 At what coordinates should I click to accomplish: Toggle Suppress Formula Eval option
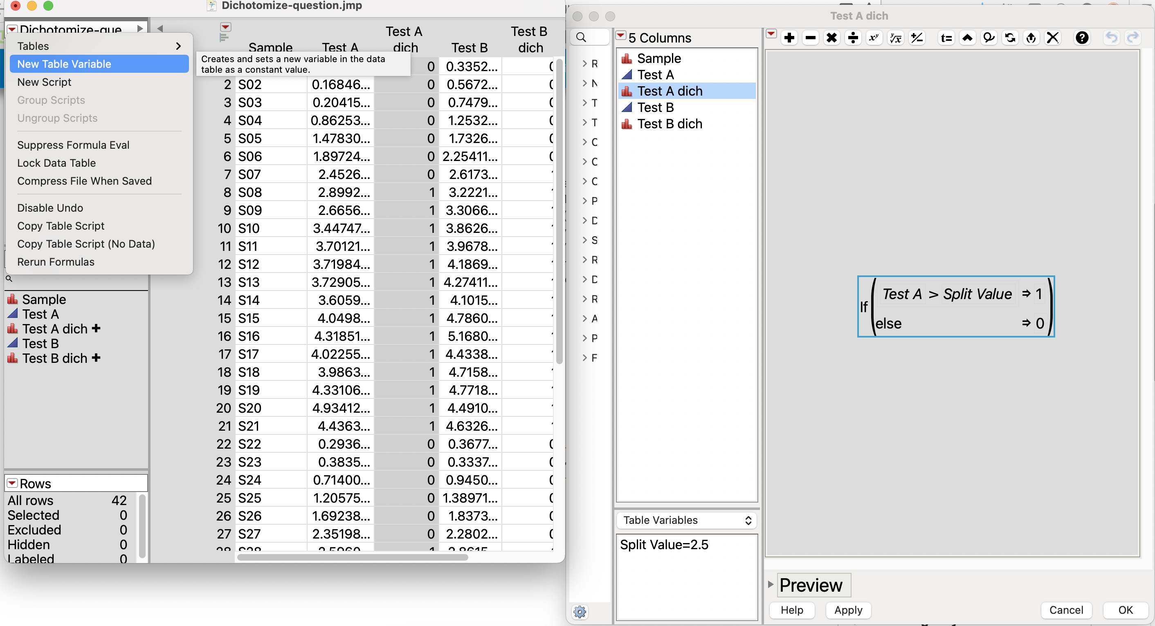(x=73, y=145)
